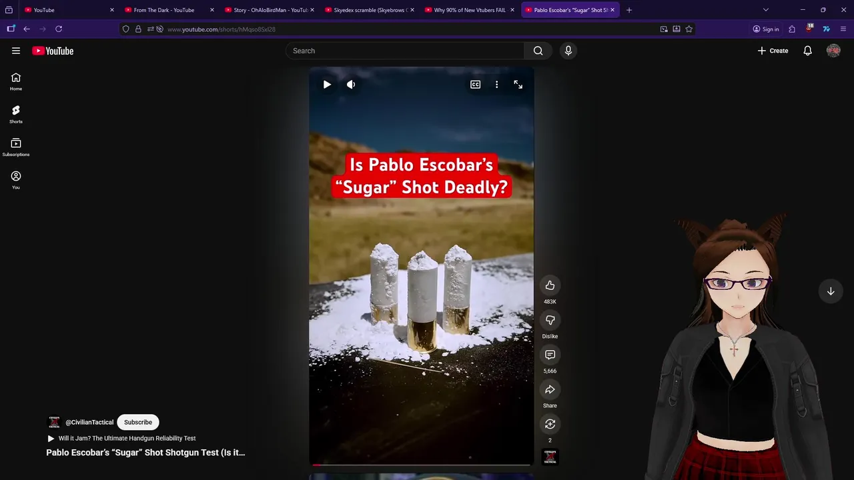Open the tracking protection shield
Image resolution: width=854 pixels, height=480 pixels.
(x=125, y=29)
